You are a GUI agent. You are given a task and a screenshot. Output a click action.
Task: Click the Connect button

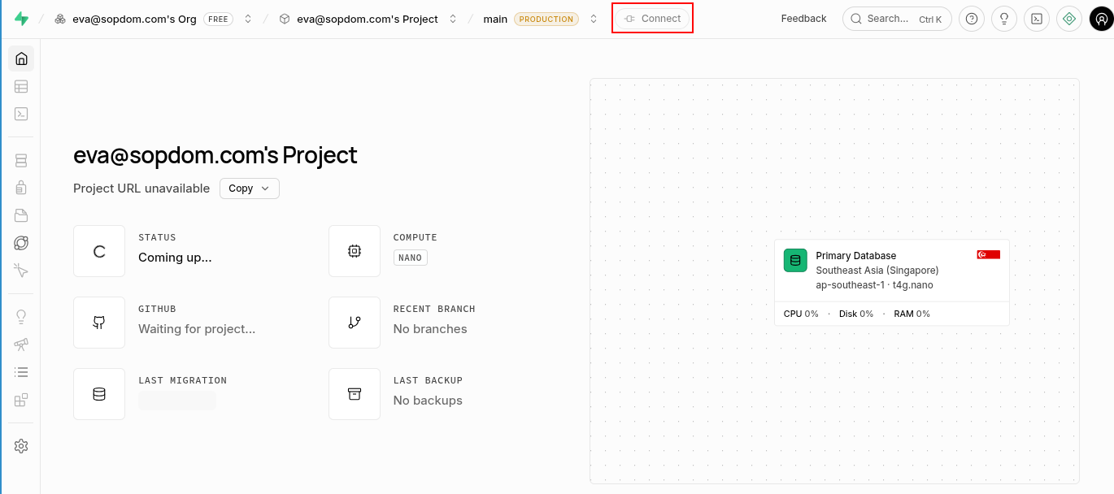click(652, 19)
